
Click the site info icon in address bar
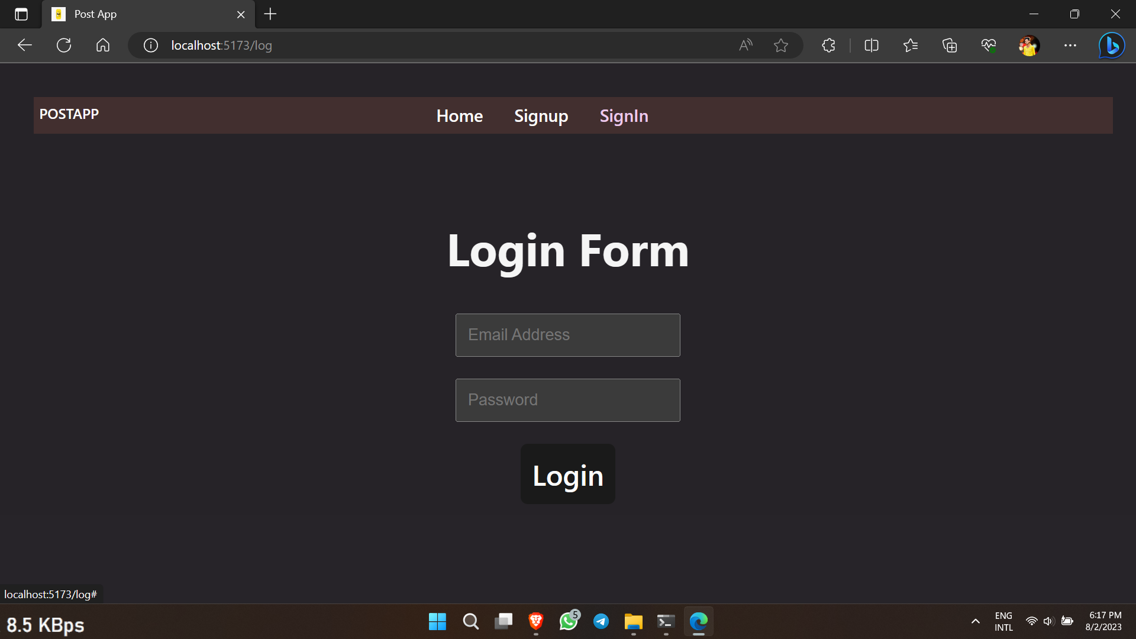coord(150,45)
